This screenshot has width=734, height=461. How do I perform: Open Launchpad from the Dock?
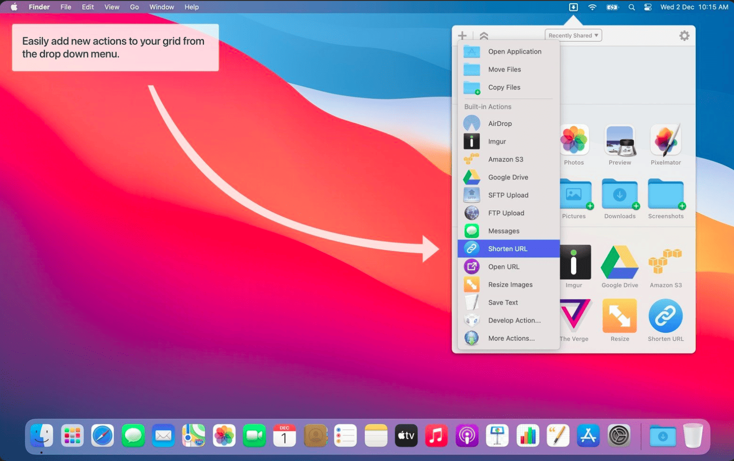click(x=72, y=436)
